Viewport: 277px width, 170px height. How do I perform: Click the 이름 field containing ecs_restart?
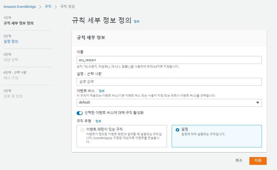169,60
